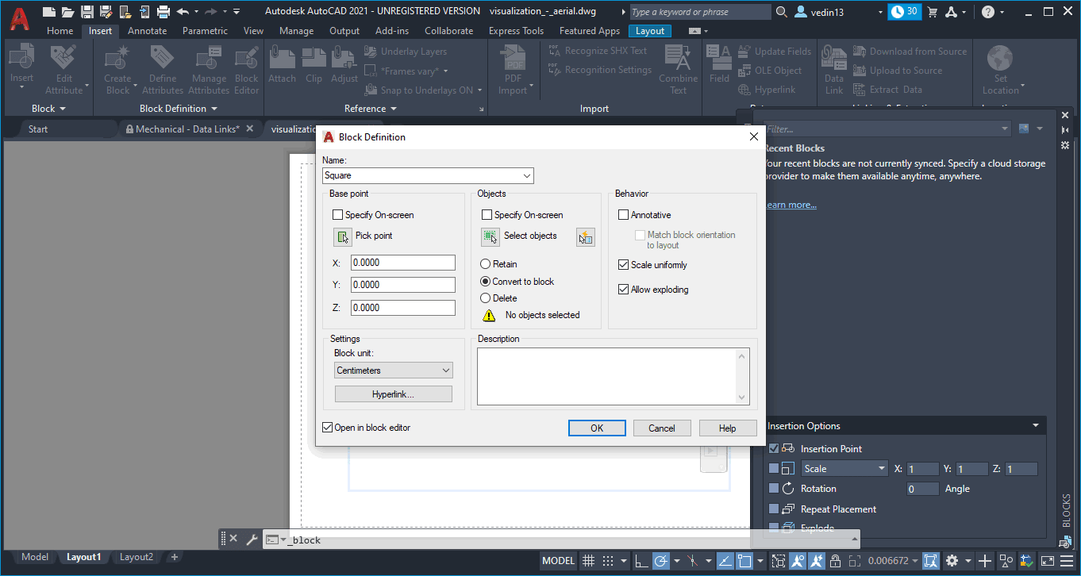Click the Plot printer icon in title bar
The image size is (1081, 576).
[163, 11]
